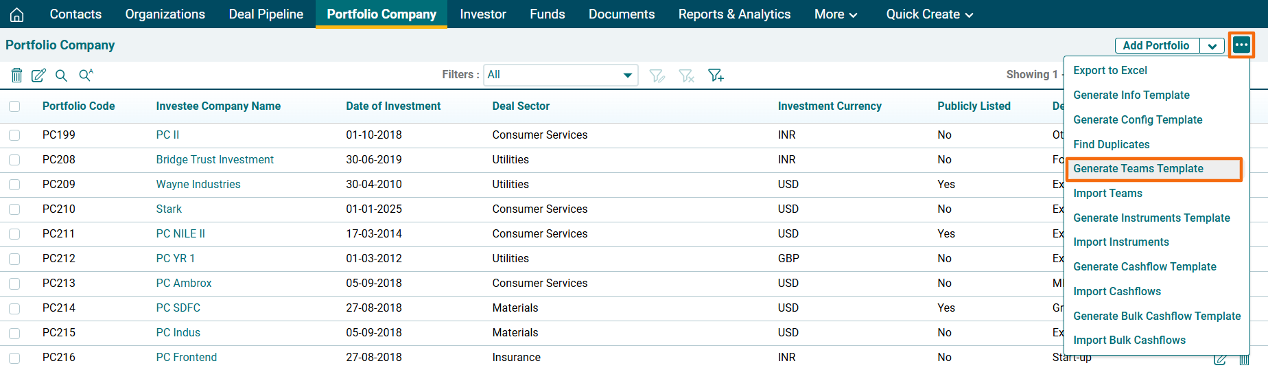Select Generate Teams Template menu option
Image resolution: width=1268 pixels, height=370 pixels.
1138,169
